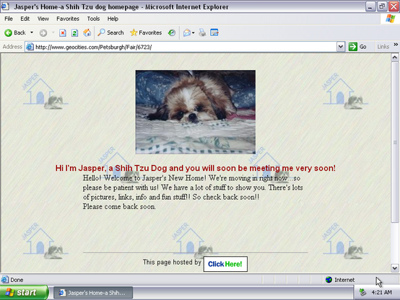Expand the address bar URL dropdown
The height and width of the screenshot is (300, 400).
(341, 47)
